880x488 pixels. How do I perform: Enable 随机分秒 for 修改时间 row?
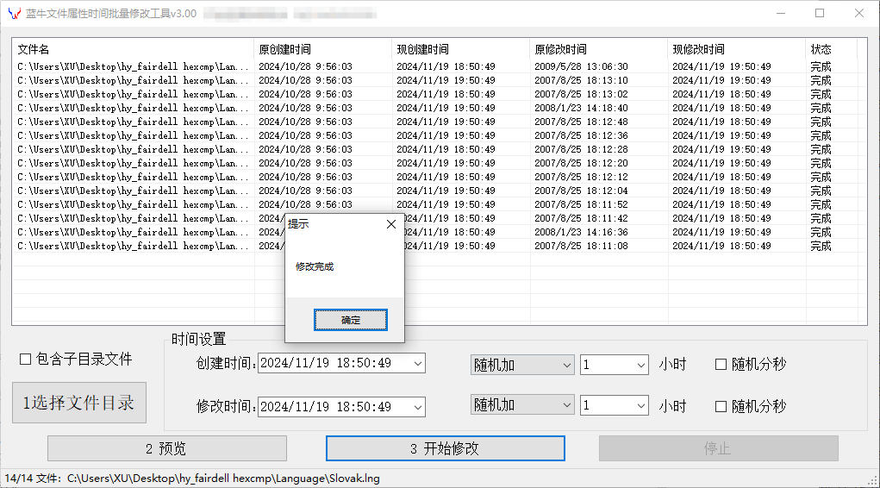point(721,407)
